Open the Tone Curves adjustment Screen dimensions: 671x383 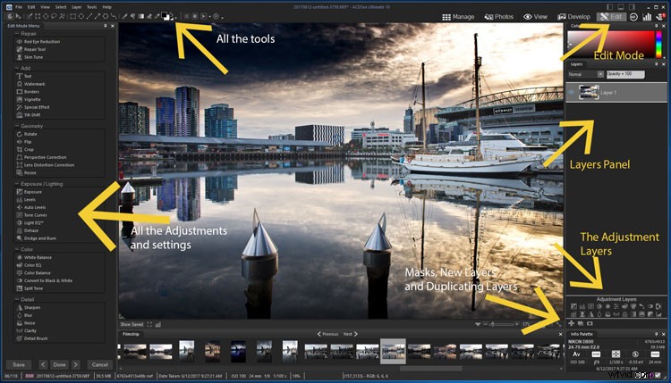[31, 215]
